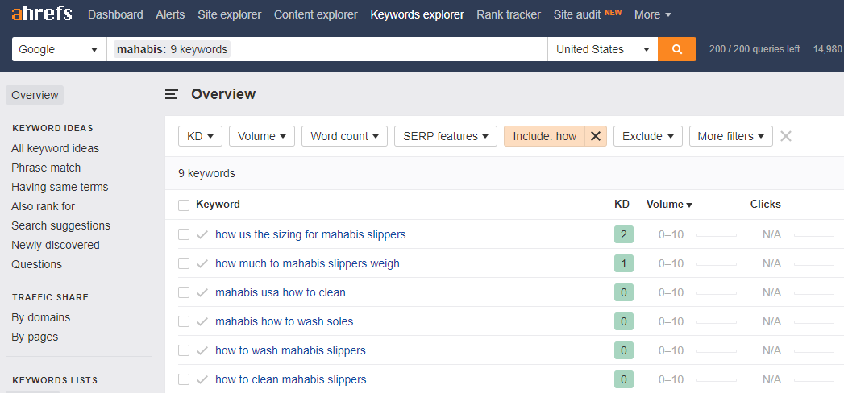Open the SERP features filter dropdown

(x=446, y=136)
